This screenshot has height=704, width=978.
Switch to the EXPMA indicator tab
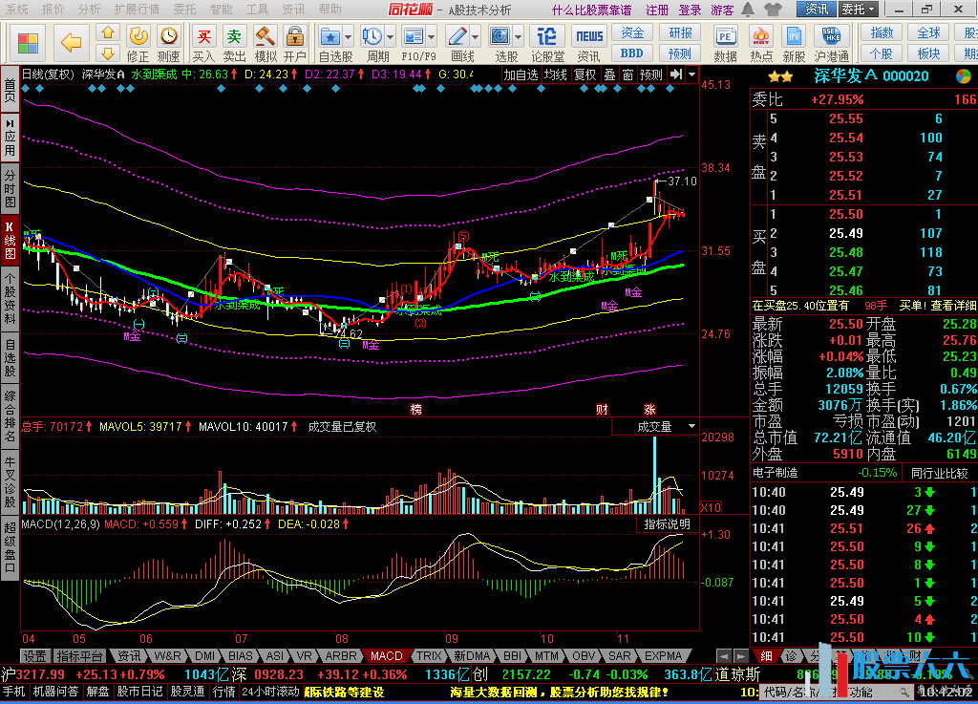pos(663,656)
